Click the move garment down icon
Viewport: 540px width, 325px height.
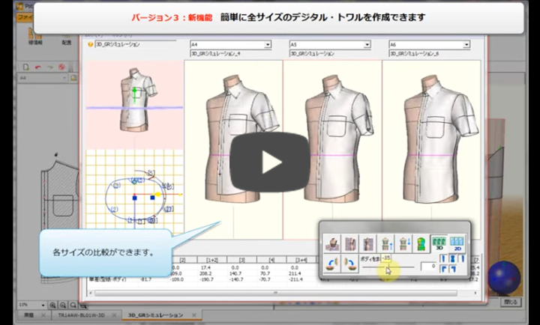tap(403, 242)
